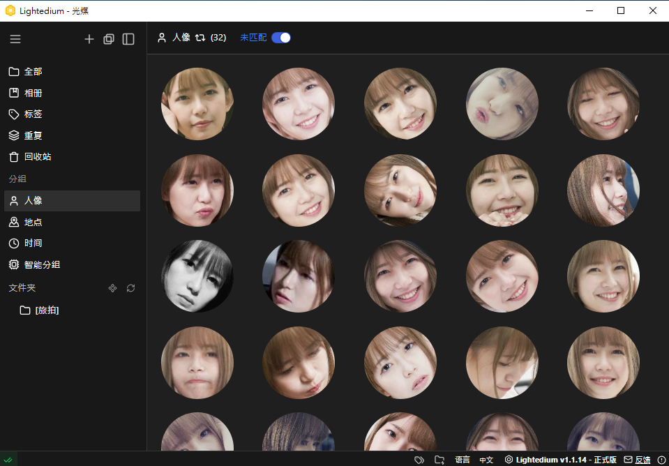Click the chip icon for 智能分组
The image size is (669, 466).
14,264
